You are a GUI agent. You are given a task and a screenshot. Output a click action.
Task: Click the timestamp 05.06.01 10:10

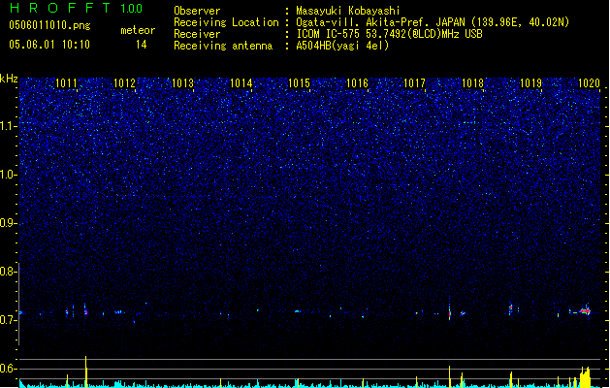click(x=49, y=45)
